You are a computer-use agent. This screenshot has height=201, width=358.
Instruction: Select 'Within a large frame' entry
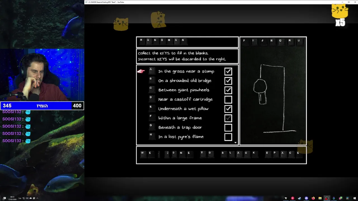click(x=180, y=118)
